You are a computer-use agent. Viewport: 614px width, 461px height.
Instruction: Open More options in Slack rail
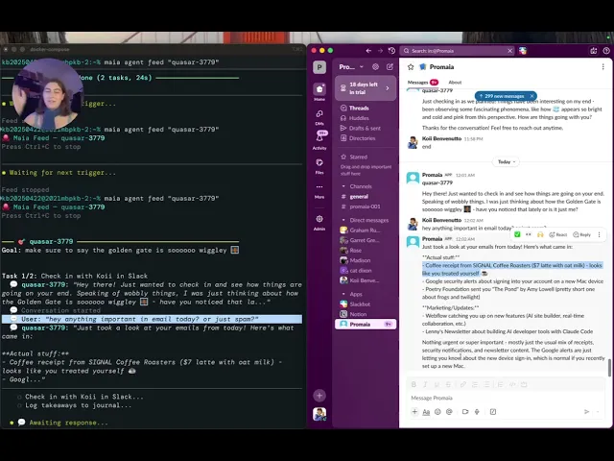tap(319, 190)
